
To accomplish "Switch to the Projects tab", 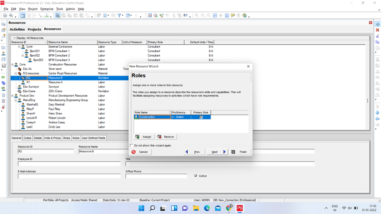I will tap(34, 29).
